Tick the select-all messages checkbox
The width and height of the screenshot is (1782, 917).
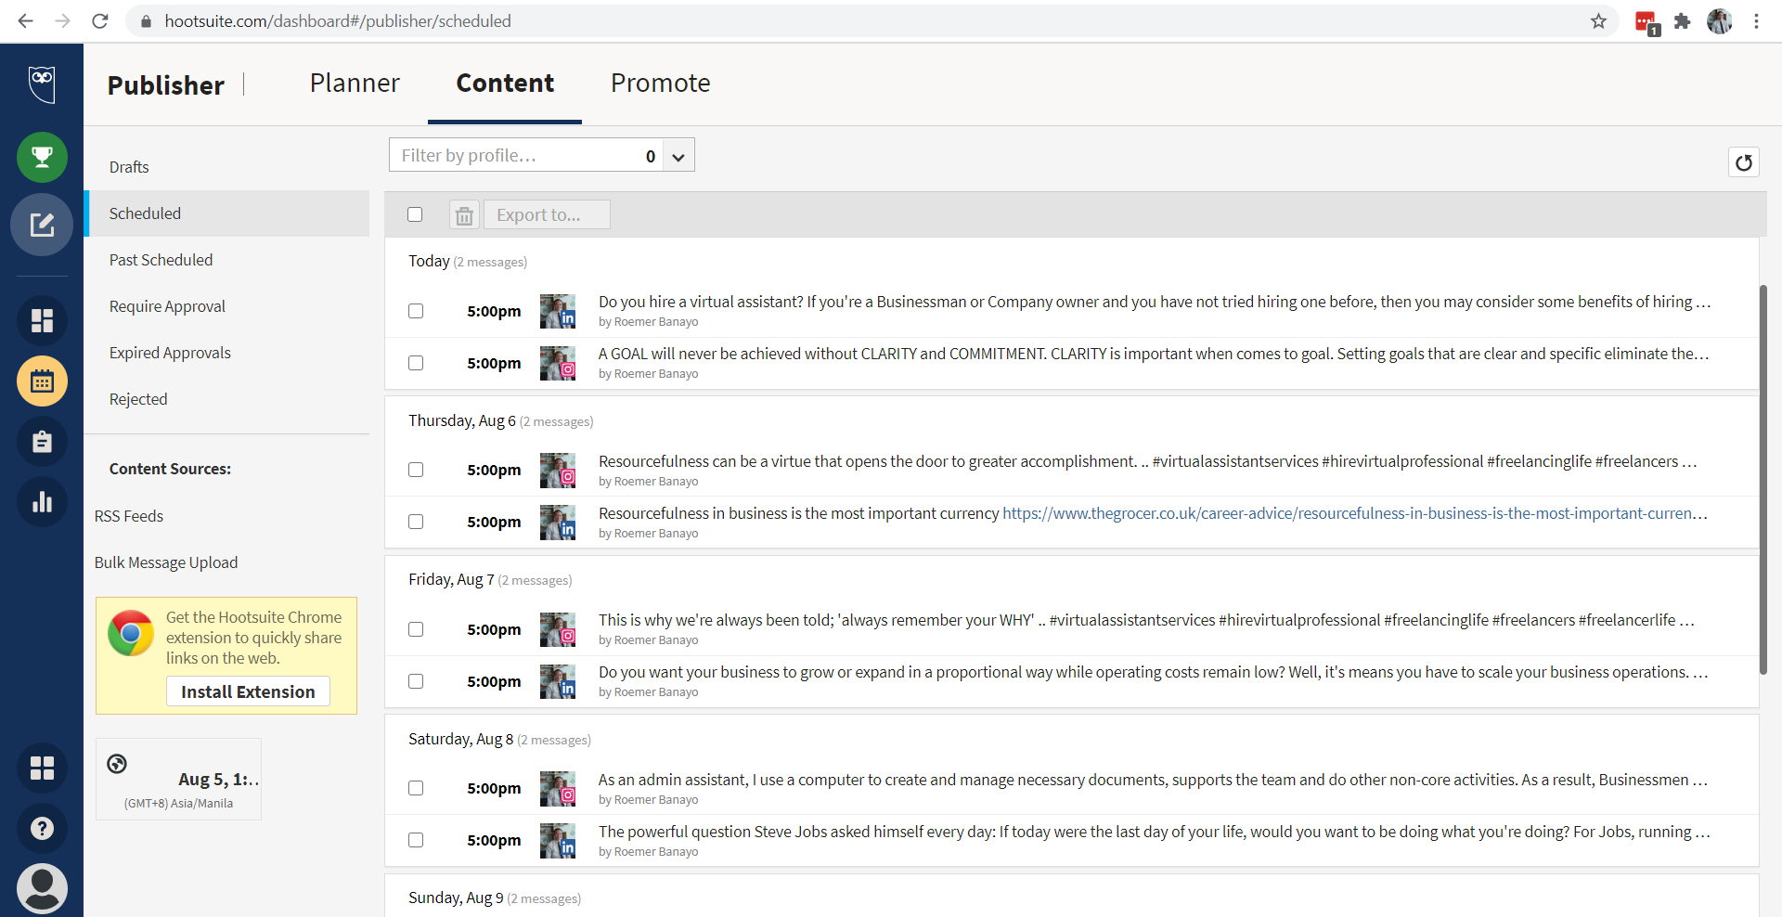tap(415, 214)
